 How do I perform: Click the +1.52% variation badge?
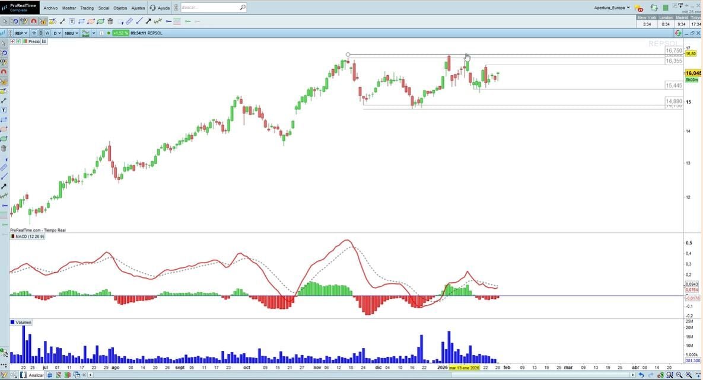[120, 33]
